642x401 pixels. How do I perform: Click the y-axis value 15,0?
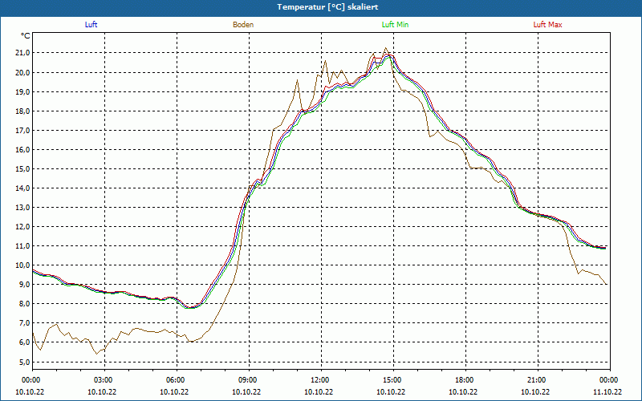[22, 168]
